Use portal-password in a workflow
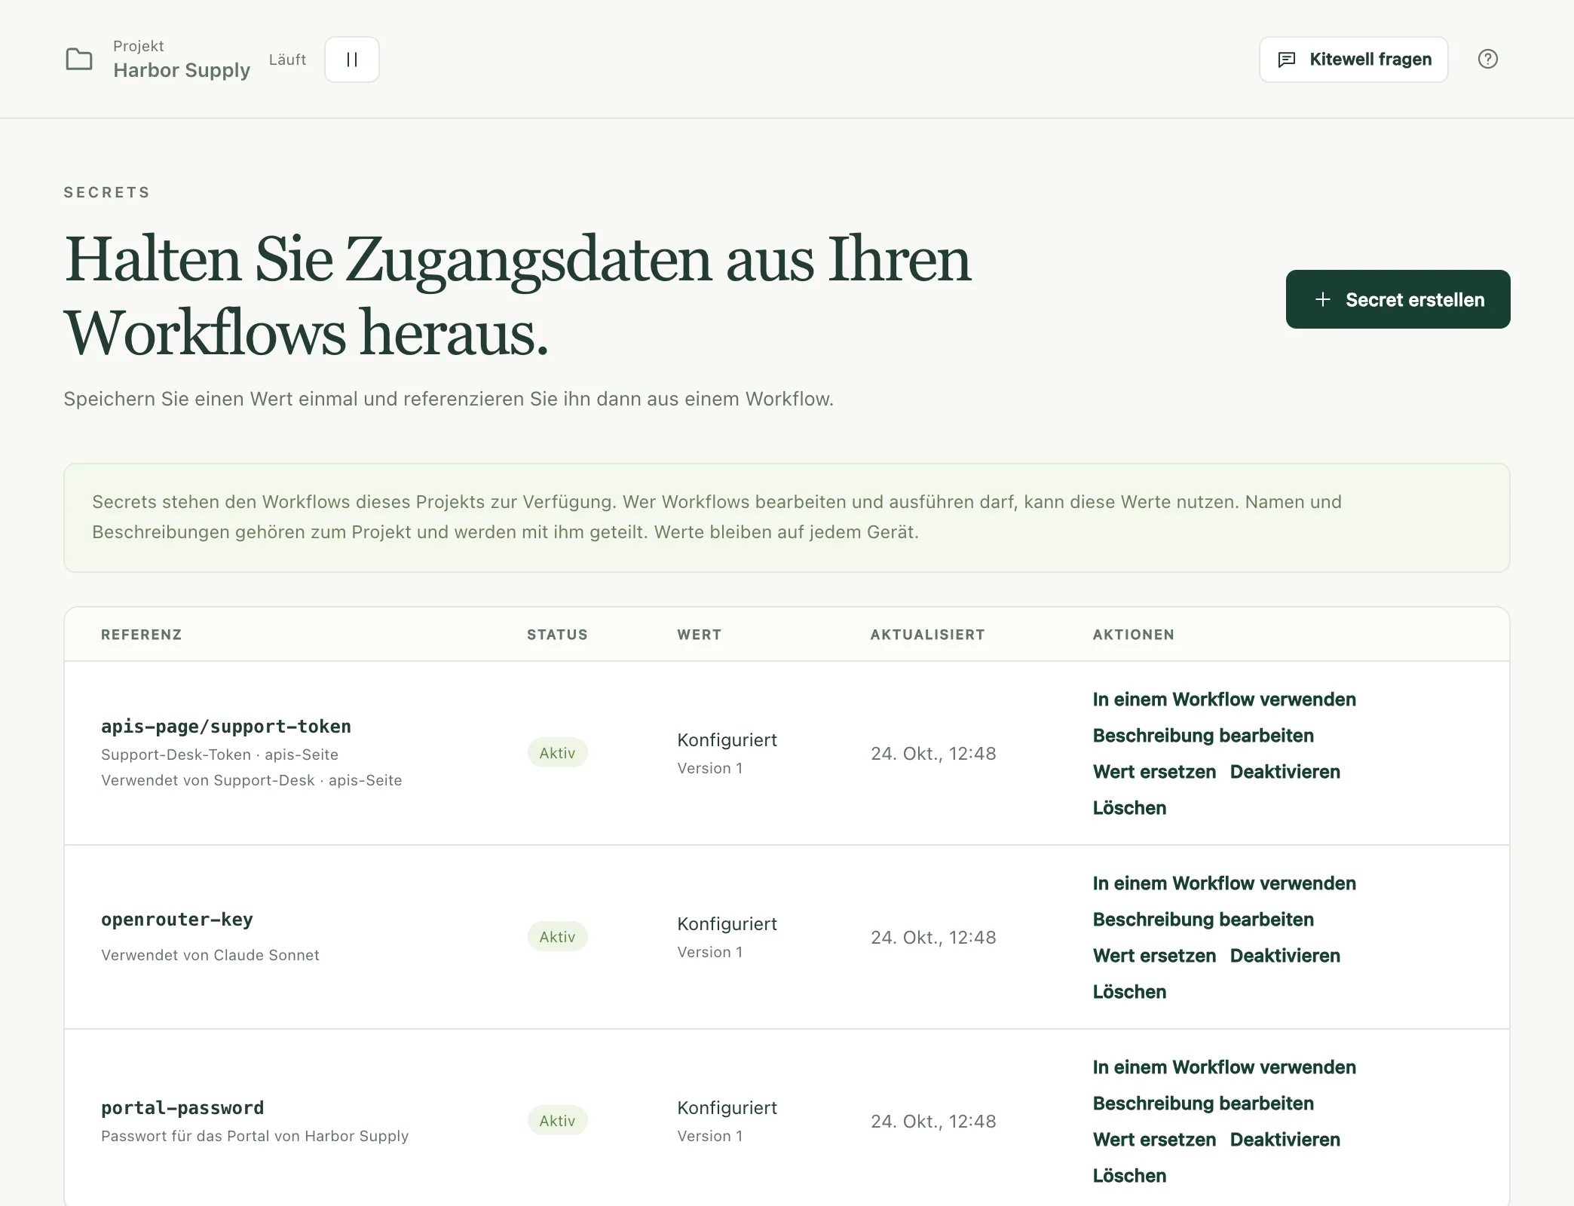 1224,1067
